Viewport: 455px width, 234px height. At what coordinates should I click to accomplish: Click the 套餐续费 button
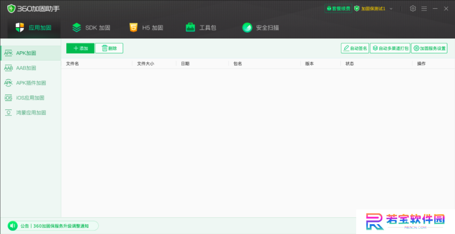[x=338, y=8]
